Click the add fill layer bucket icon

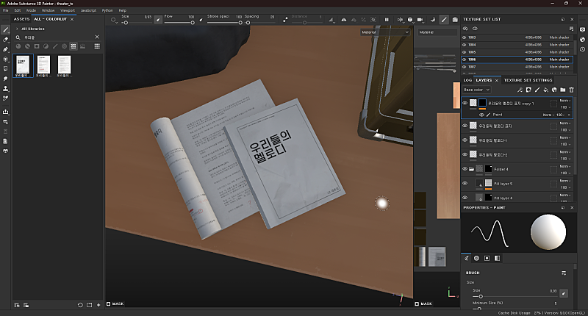(545, 90)
